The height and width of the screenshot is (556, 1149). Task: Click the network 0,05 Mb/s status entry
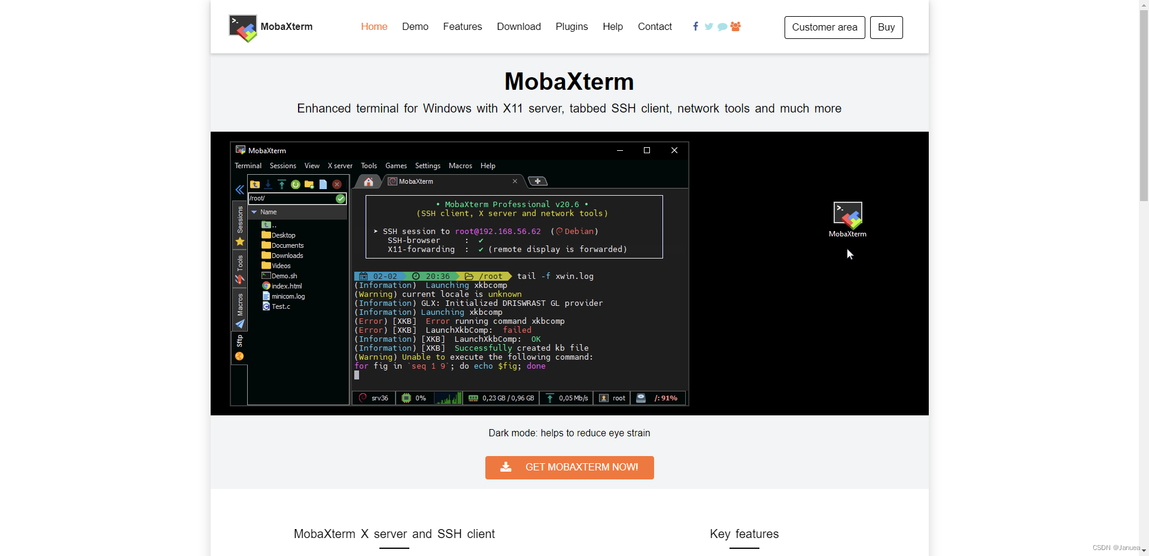tap(567, 398)
